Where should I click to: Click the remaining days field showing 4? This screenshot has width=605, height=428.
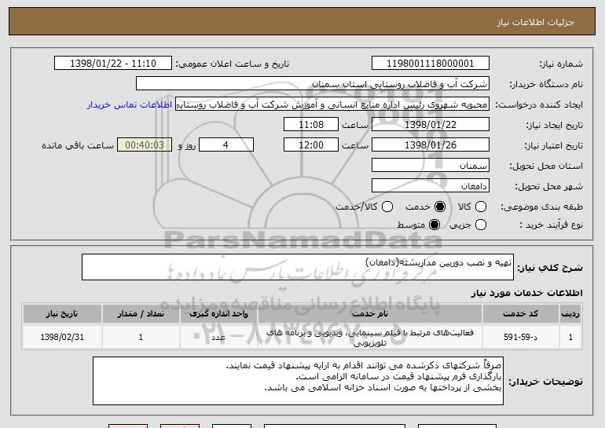coord(226,145)
